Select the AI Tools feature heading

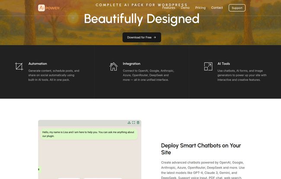[x=225, y=64]
